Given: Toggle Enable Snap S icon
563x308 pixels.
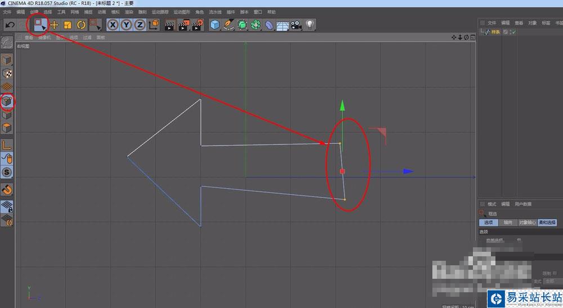Looking at the screenshot, I should 7,172.
